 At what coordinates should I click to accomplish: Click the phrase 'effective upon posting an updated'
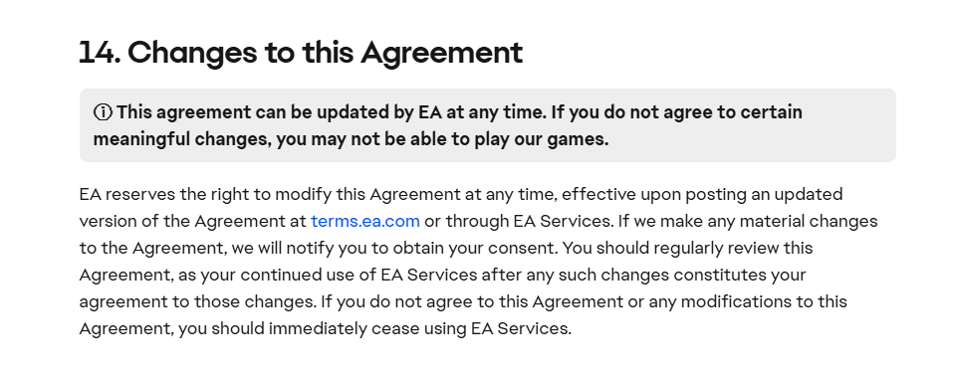[702, 195]
